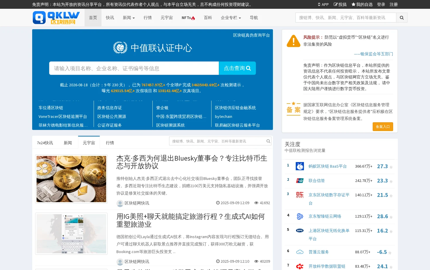Click the news tab search input
Screen dimensions: 430x270
point(217,141)
